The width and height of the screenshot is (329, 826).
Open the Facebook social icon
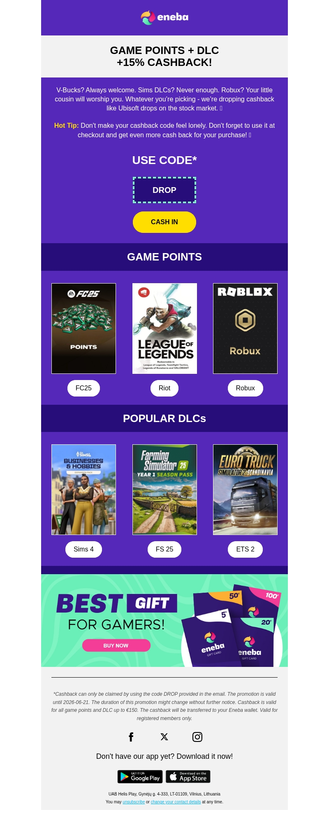(131, 737)
